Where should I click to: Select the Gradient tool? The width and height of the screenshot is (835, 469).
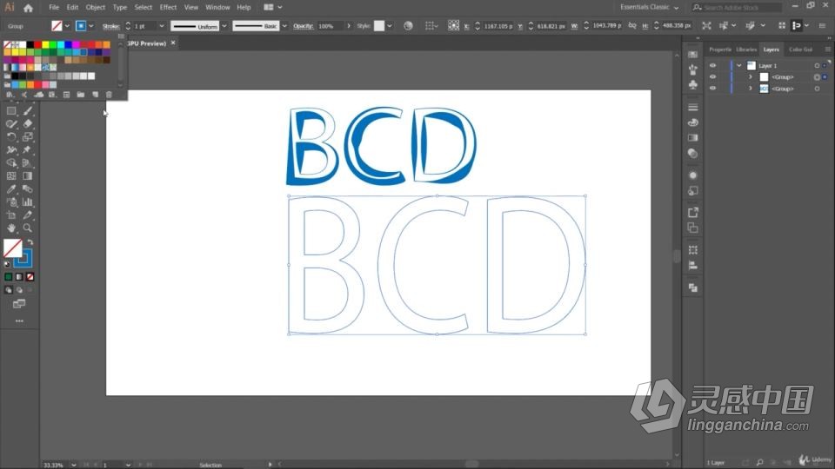click(28, 176)
